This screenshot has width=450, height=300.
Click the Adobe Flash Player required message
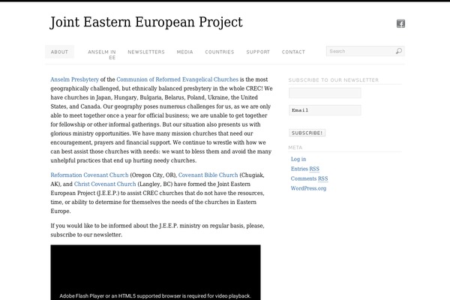point(155,296)
